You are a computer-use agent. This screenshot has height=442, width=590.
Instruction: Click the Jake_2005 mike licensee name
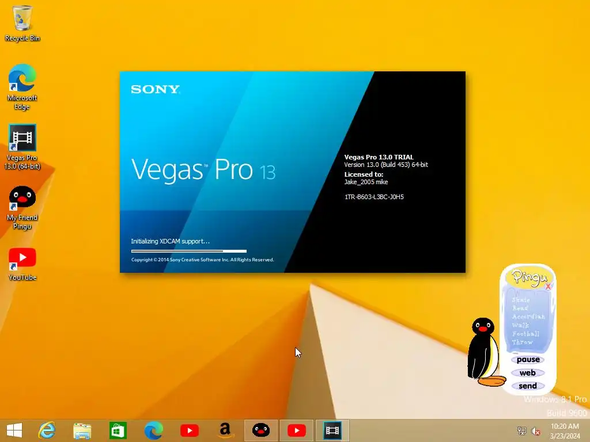coord(366,182)
